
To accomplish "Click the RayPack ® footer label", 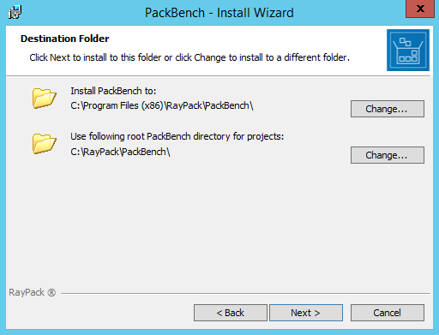I will click(33, 292).
